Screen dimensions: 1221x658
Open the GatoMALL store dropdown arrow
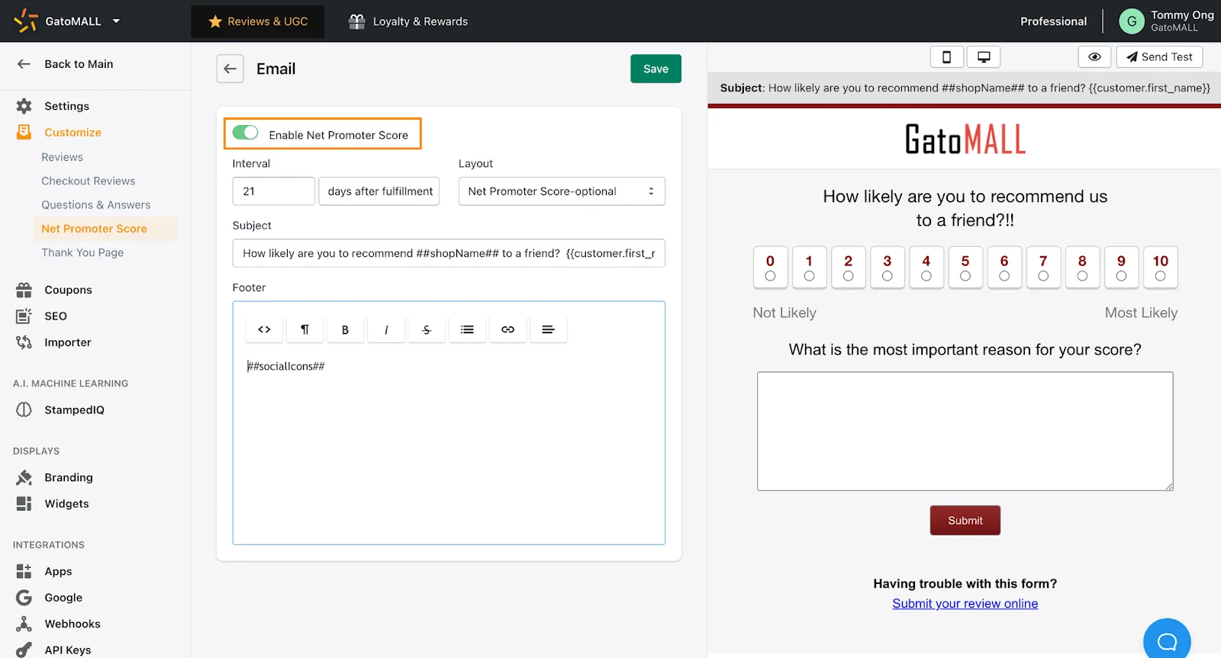click(x=116, y=21)
